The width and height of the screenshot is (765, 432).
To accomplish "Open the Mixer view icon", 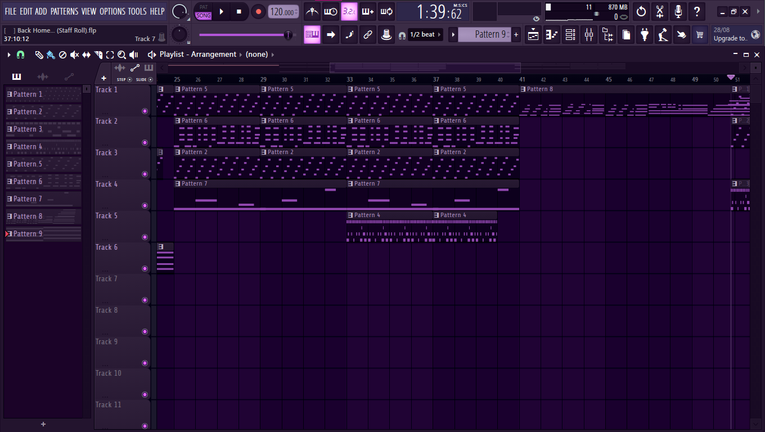I will tap(589, 35).
